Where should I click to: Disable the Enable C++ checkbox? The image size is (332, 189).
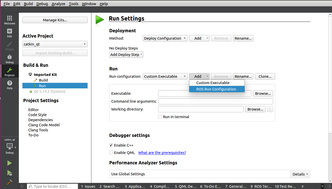coord(111,145)
